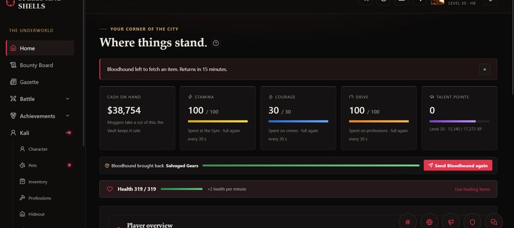
Task: Click the Cash on Hand card
Action: point(137,118)
